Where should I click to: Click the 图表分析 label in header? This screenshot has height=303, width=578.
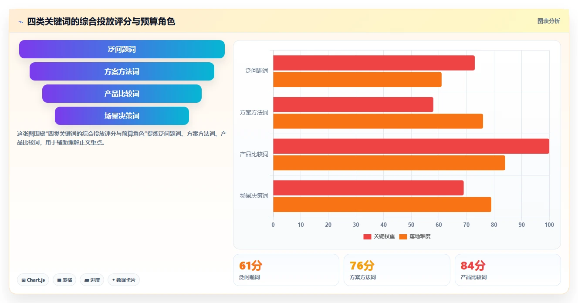pyautogui.click(x=548, y=21)
